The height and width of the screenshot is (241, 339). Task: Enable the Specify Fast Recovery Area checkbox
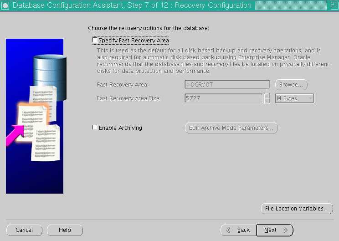95,40
